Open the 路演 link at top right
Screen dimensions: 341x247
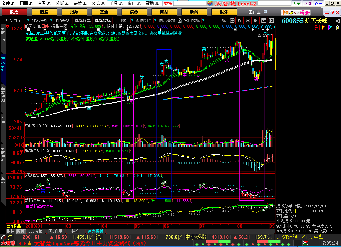pyautogui.click(x=318, y=3)
